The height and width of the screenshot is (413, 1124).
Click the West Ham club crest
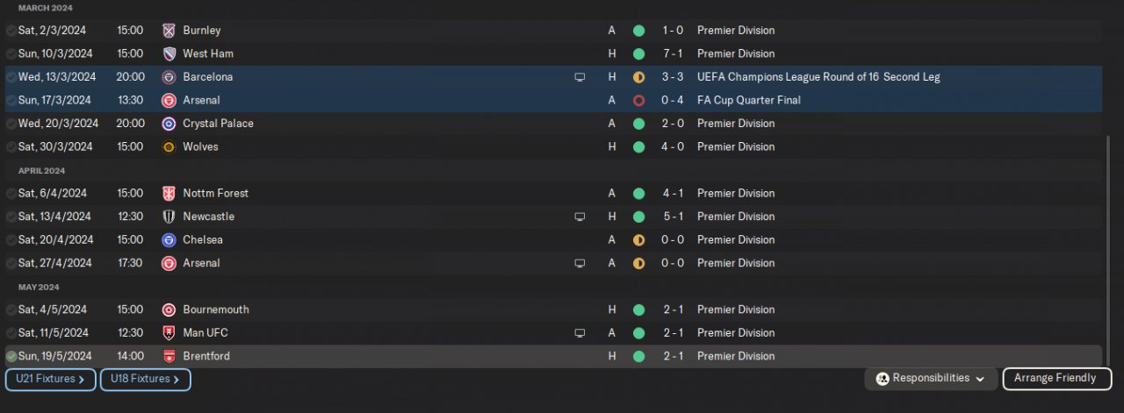tap(169, 53)
